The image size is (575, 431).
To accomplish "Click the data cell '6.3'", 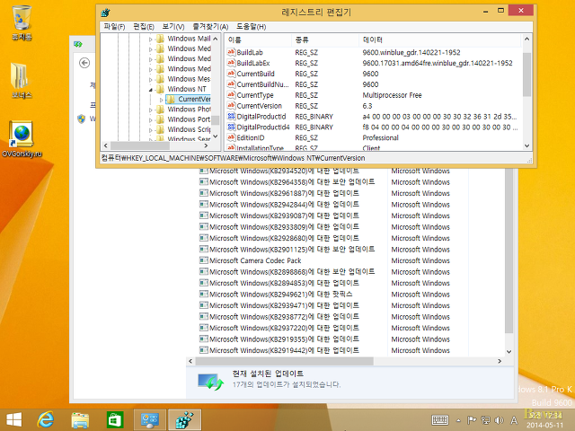I will (367, 106).
